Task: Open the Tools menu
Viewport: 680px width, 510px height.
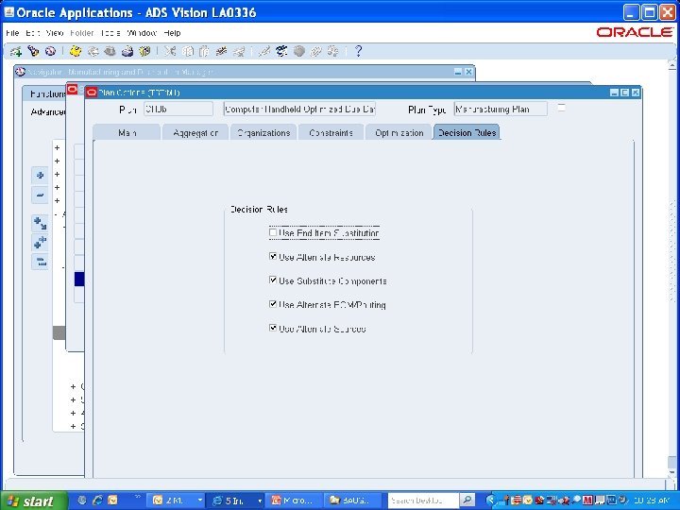Action: (110, 33)
